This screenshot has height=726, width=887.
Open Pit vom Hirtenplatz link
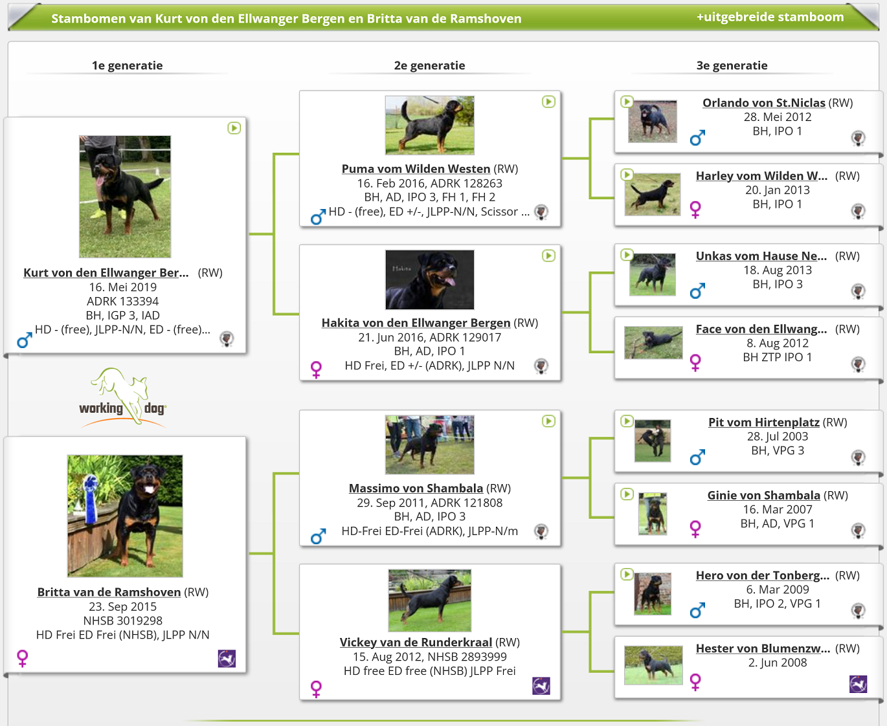point(764,423)
